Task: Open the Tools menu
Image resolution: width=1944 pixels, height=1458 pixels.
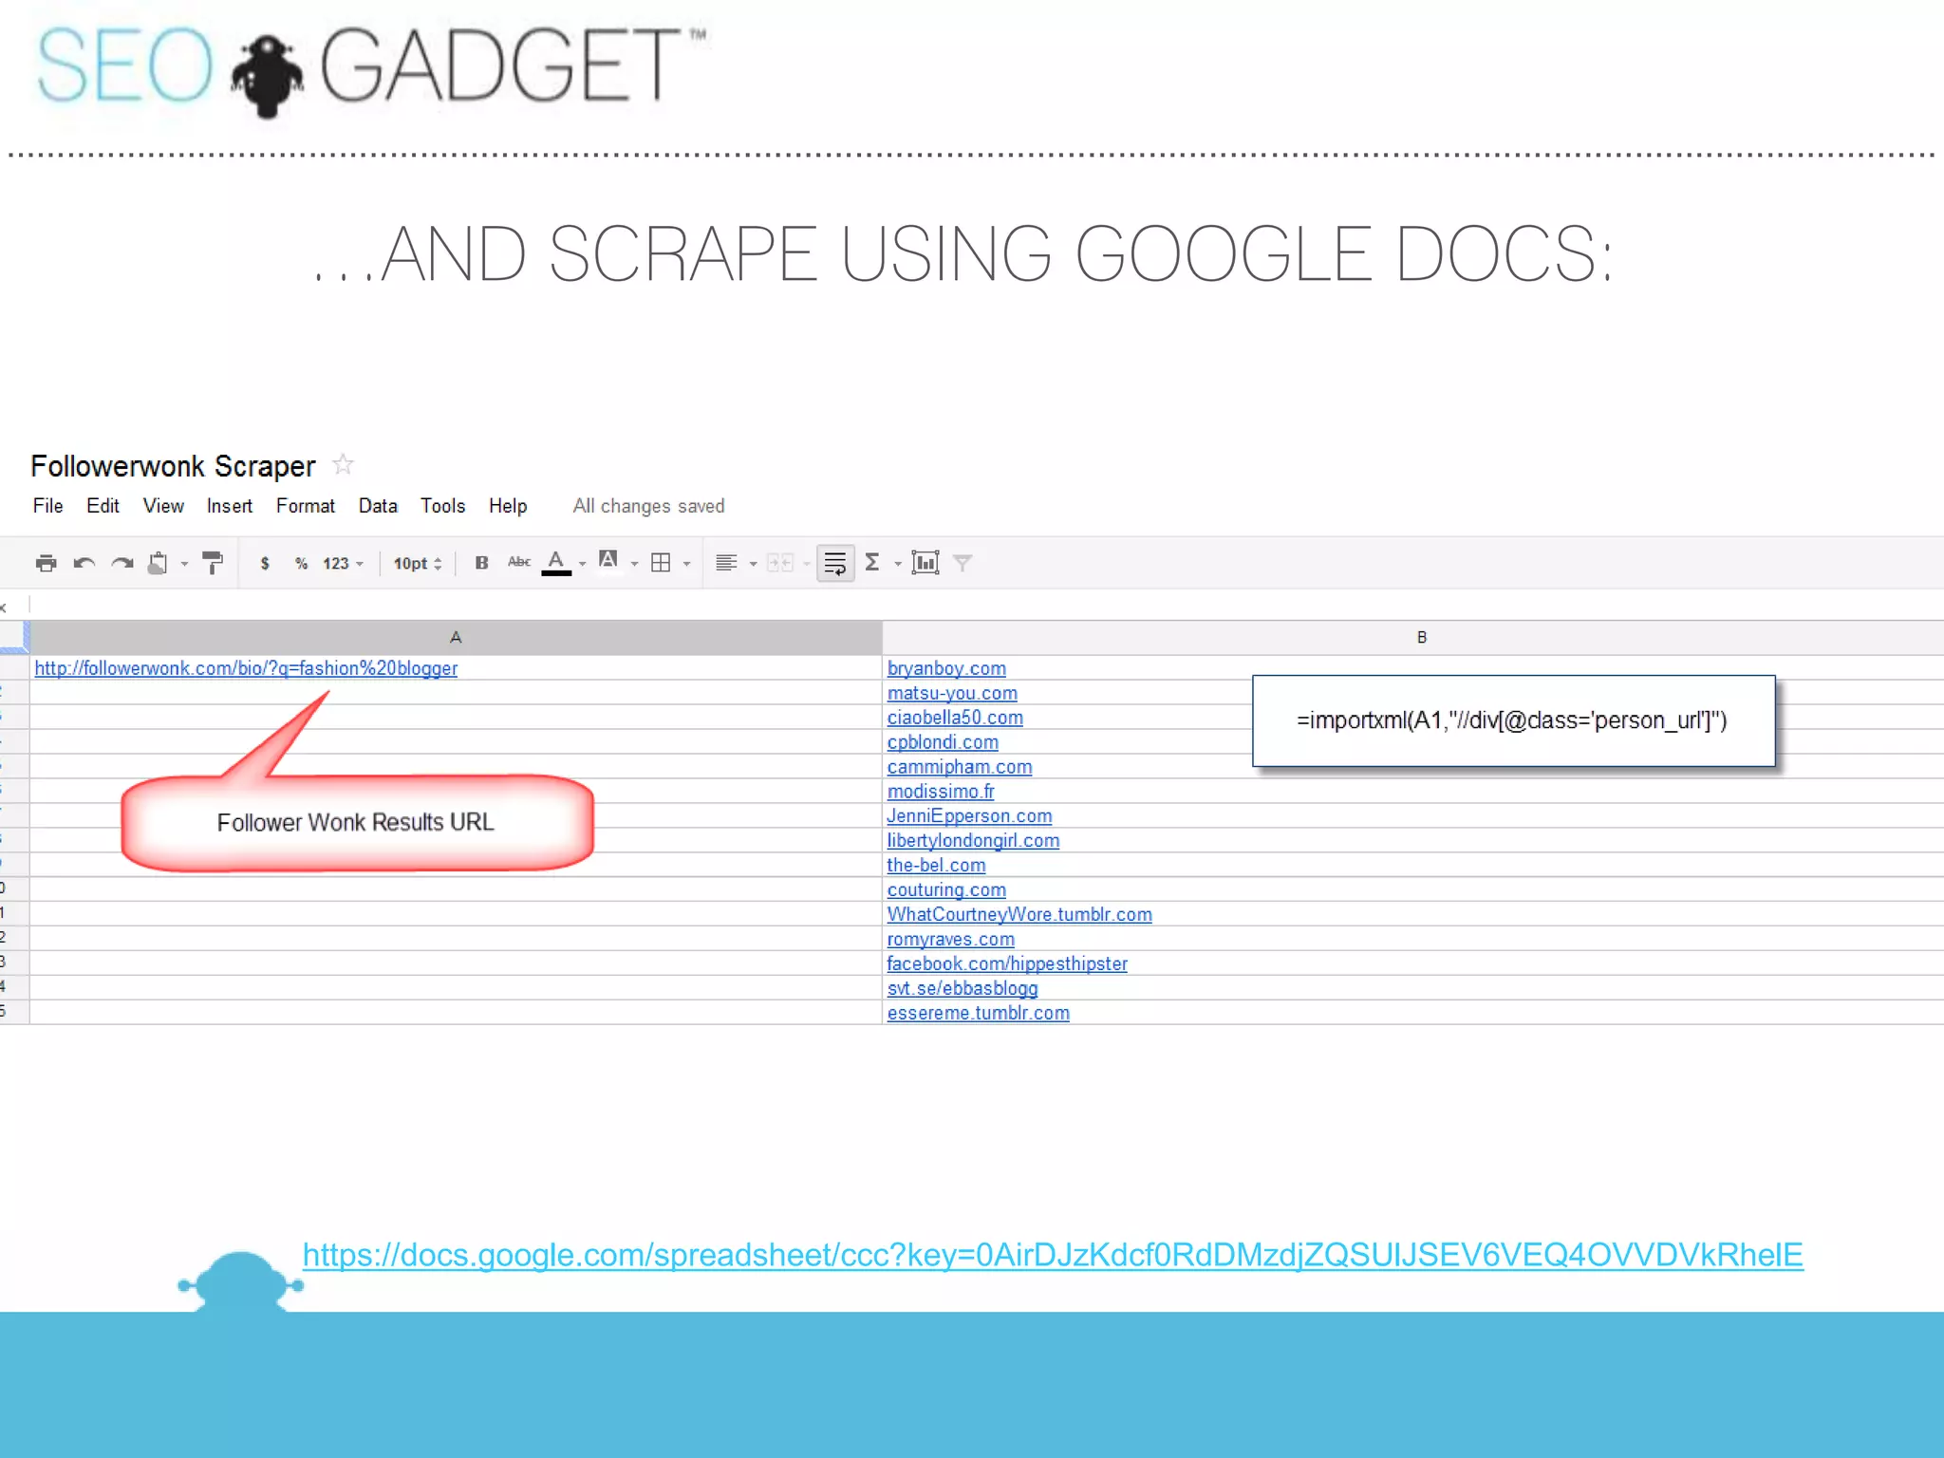Action: [443, 506]
